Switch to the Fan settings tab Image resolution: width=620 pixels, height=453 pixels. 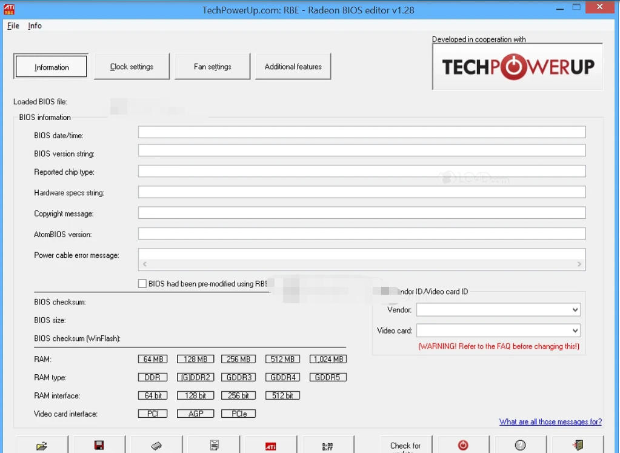click(212, 67)
